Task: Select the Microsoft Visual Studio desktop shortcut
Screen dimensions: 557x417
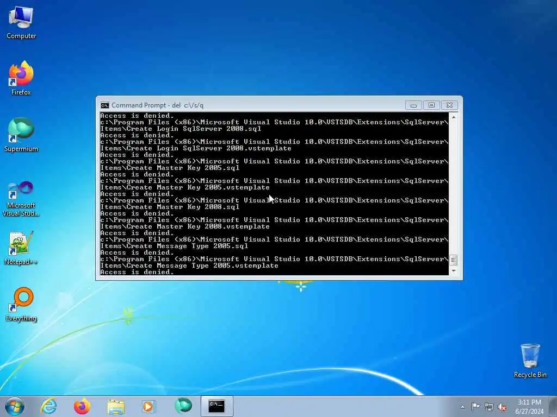Action: point(21,199)
